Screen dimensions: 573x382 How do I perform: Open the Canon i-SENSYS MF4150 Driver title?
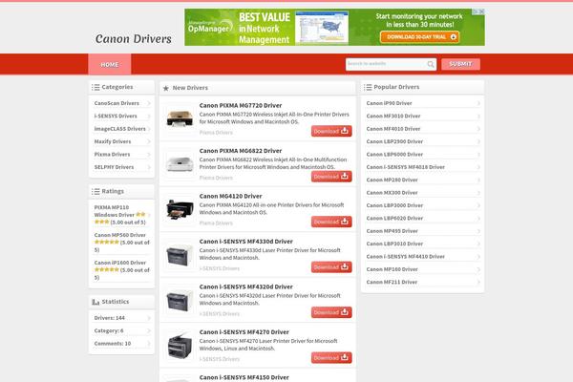point(244,377)
